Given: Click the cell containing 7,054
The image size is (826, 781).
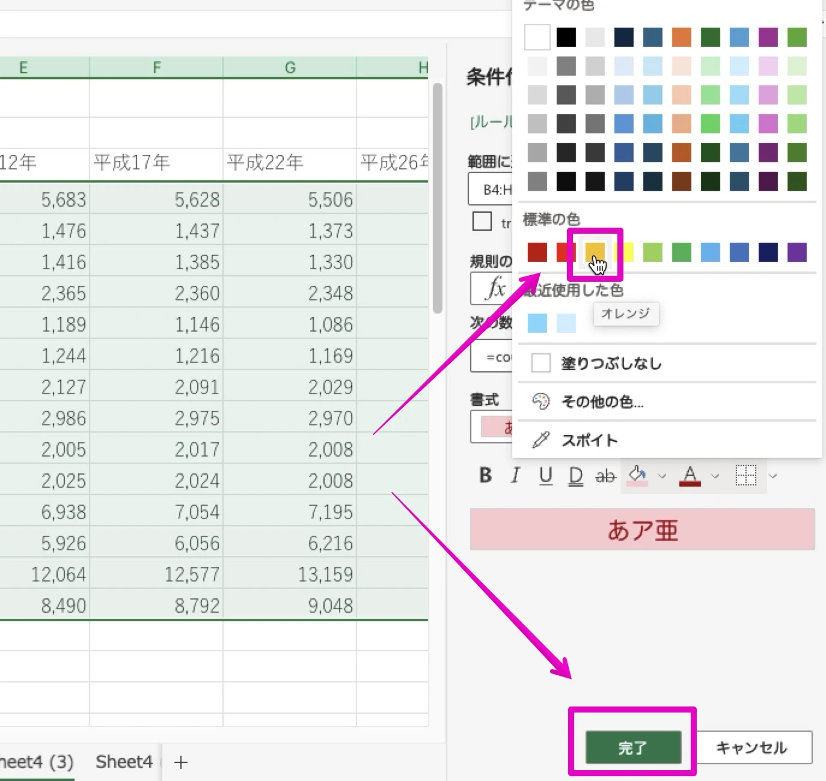Looking at the screenshot, I should pos(156,511).
